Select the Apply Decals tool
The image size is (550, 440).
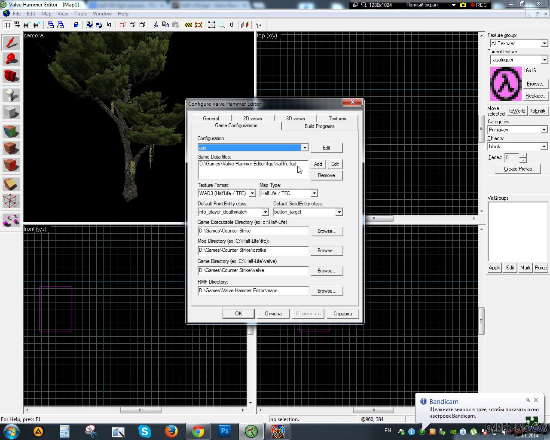(x=11, y=165)
